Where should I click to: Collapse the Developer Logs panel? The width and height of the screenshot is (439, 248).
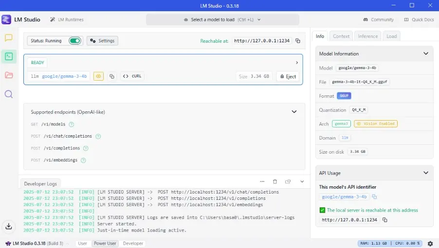click(x=302, y=181)
